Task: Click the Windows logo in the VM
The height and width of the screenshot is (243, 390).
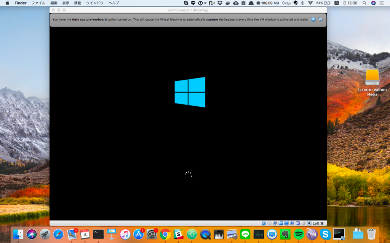Action: click(x=190, y=92)
